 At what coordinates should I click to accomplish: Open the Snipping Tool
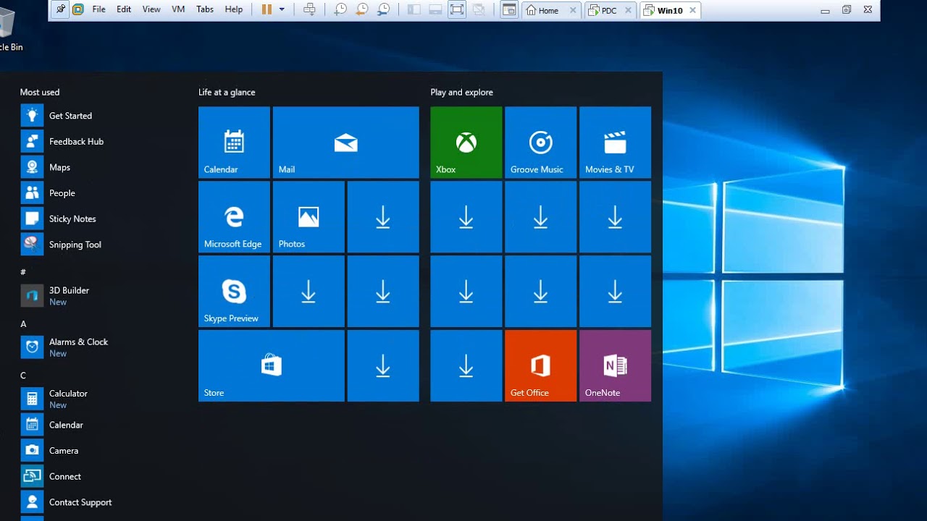point(61,245)
